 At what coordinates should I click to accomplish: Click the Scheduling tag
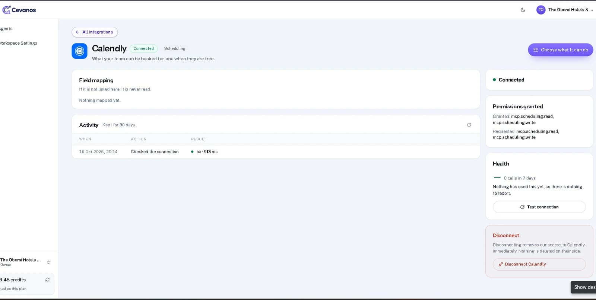tap(175, 48)
